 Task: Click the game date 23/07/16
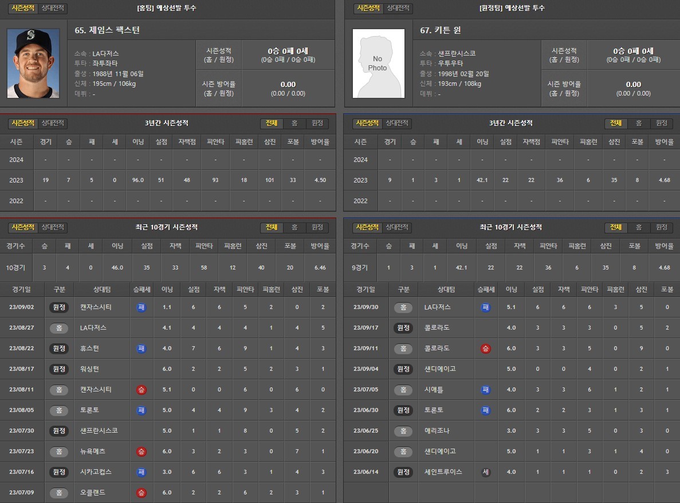tap(22, 472)
